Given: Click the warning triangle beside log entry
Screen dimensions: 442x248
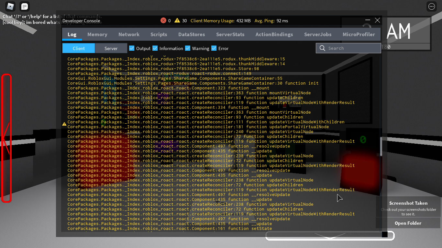Looking at the screenshot, I should click(64, 124).
